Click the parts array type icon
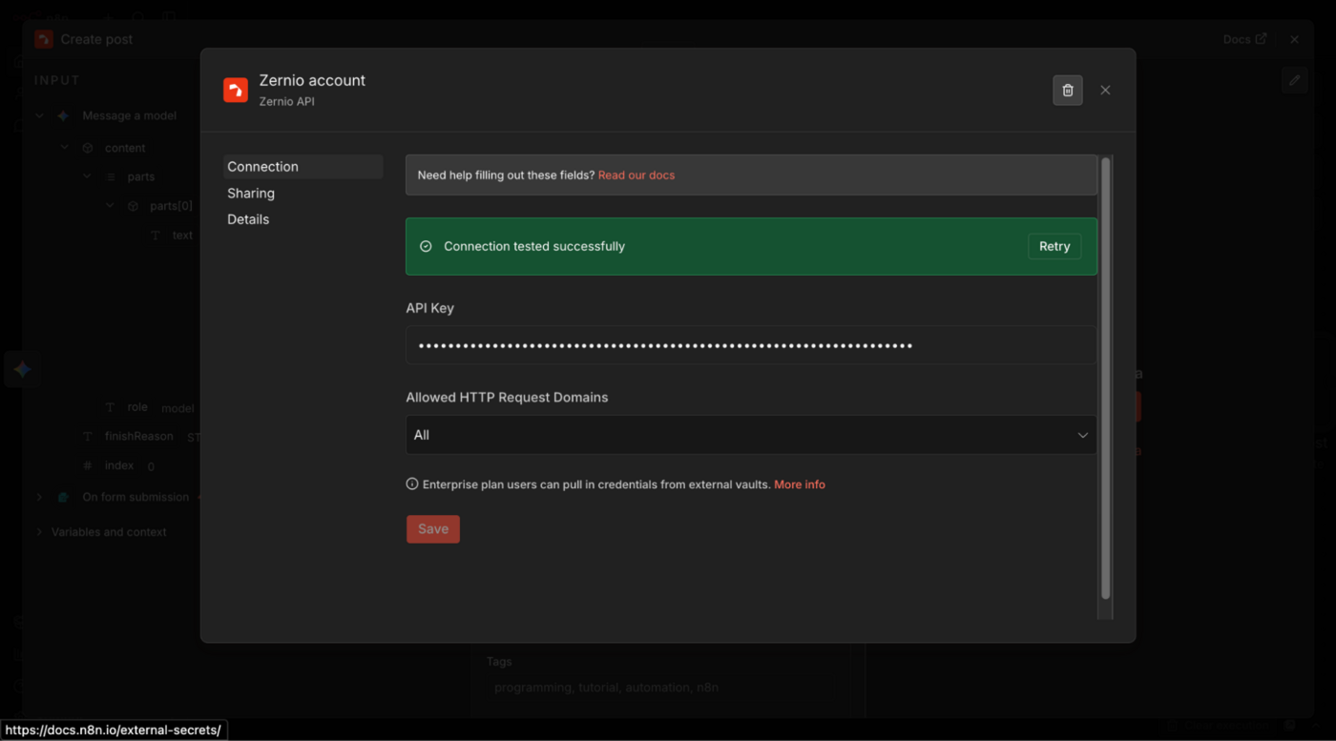The height and width of the screenshot is (741, 1336). click(110, 177)
